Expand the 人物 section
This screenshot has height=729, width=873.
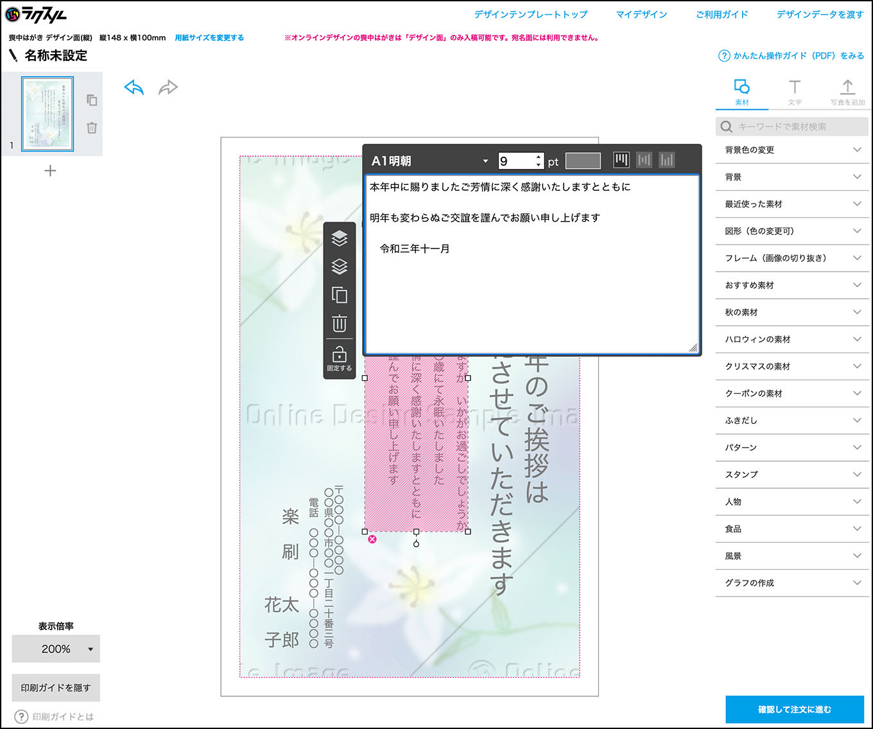click(x=792, y=502)
